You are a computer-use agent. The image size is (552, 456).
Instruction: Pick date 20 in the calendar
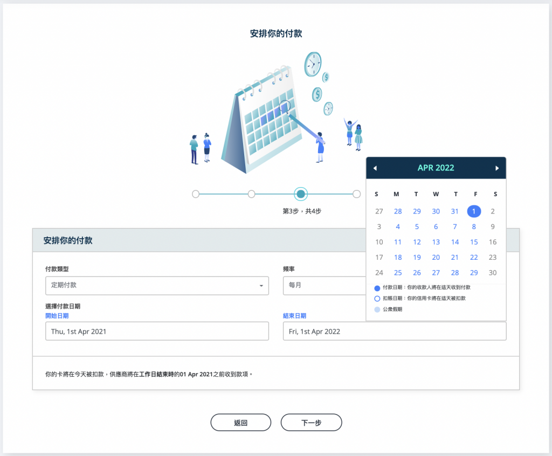tap(436, 258)
